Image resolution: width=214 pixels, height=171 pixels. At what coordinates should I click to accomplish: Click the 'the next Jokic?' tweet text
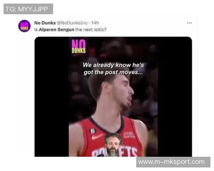click(91, 30)
